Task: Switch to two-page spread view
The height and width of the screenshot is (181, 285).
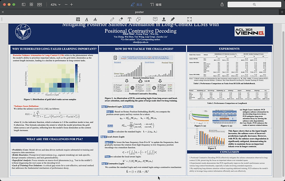Action: [39, 5]
